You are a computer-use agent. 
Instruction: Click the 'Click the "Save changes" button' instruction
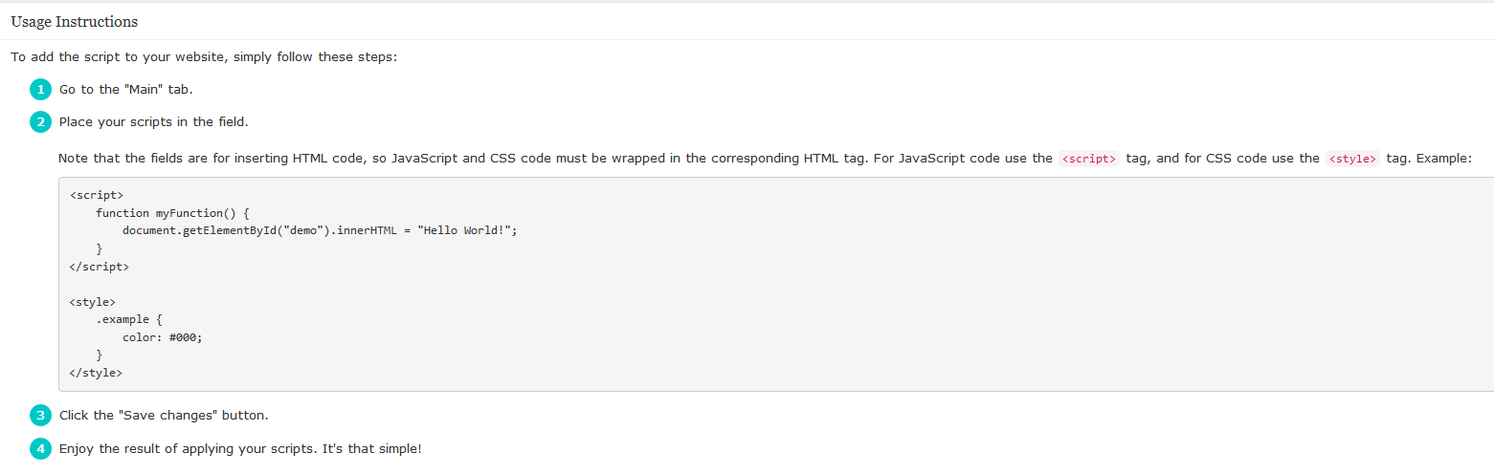164,416
